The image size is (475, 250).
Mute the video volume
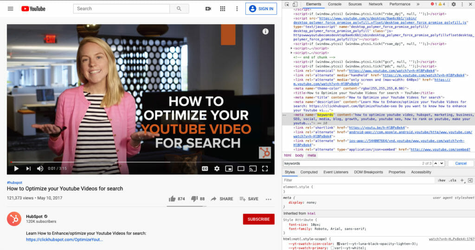click(x=40, y=169)
